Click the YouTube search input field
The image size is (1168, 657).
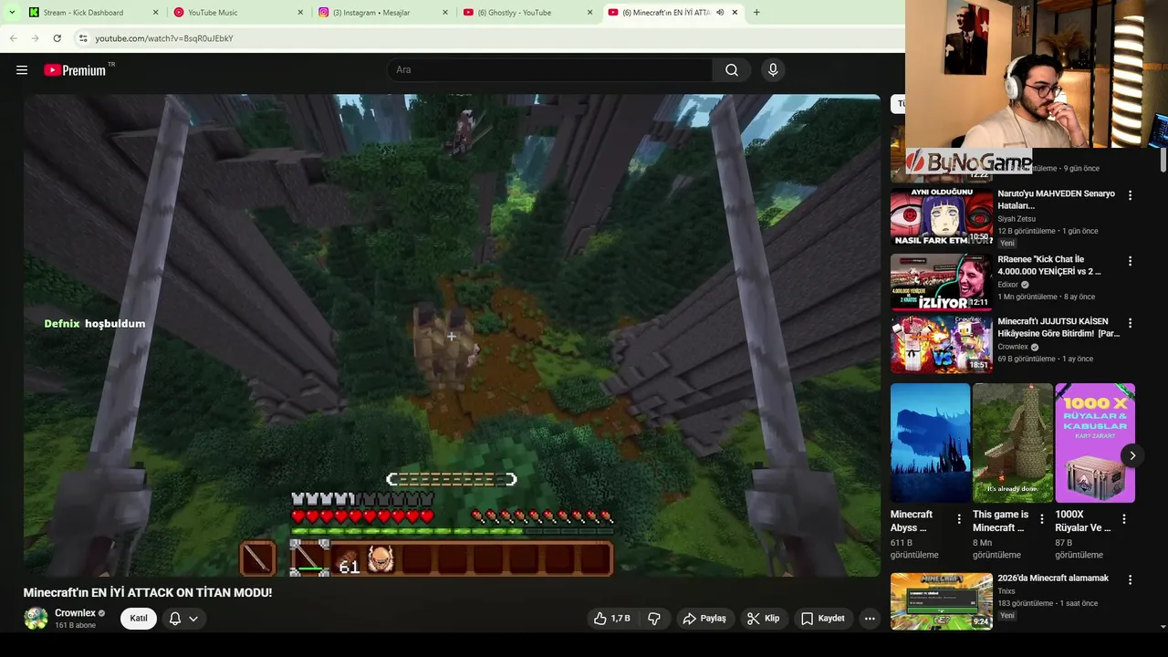click(550, 70)
